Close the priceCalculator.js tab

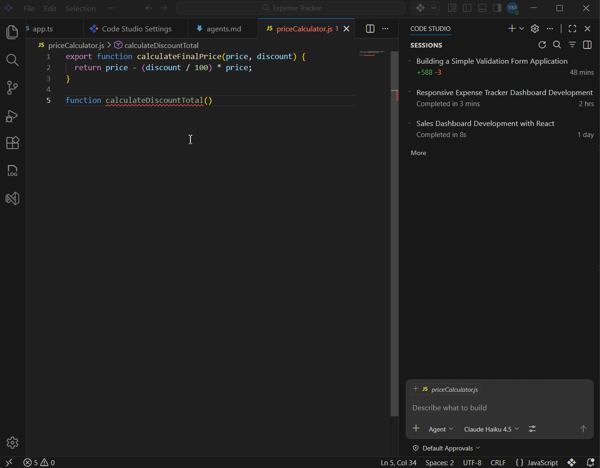pos(346,29)
